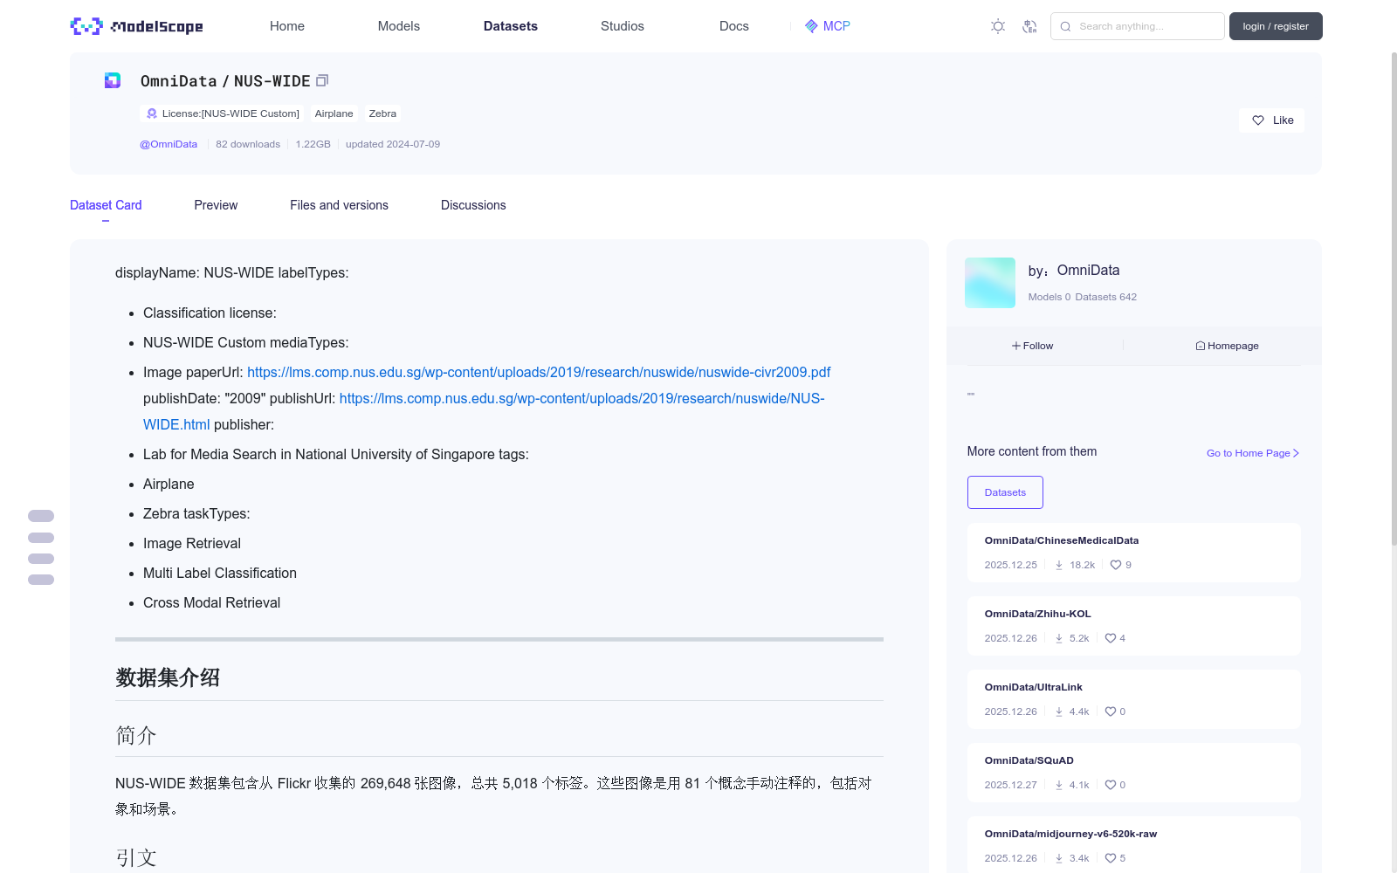Click the download icon on midjourney-v6-520k-raw card
Viewport: 1397px width, 873px height.
1059,858
